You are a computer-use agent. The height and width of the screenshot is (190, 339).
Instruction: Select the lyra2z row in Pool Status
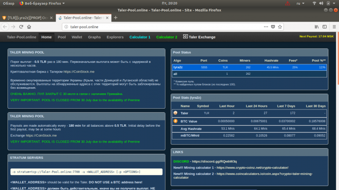coord(249,67)
